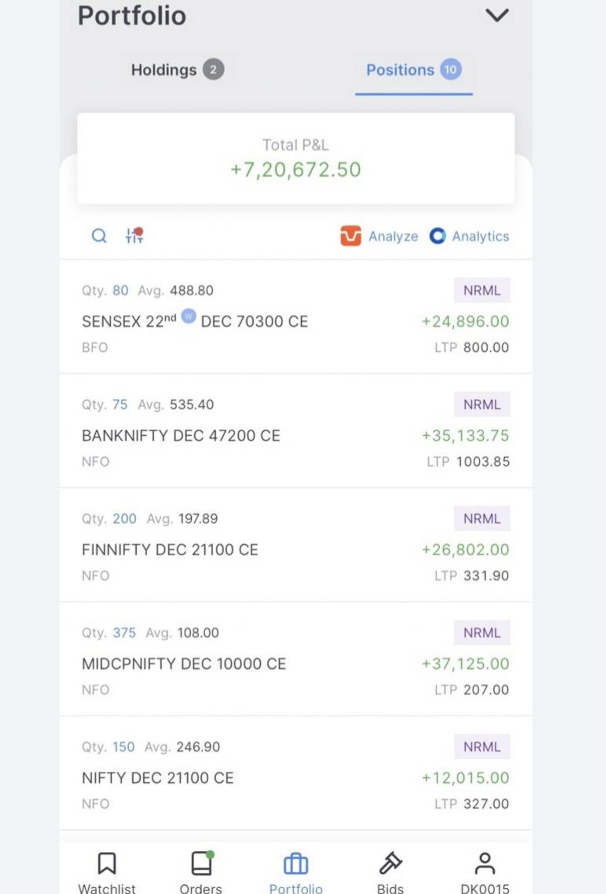Tap the Total P&L card
The height and width of the screenshot is (894, 606).
(296, 158)
